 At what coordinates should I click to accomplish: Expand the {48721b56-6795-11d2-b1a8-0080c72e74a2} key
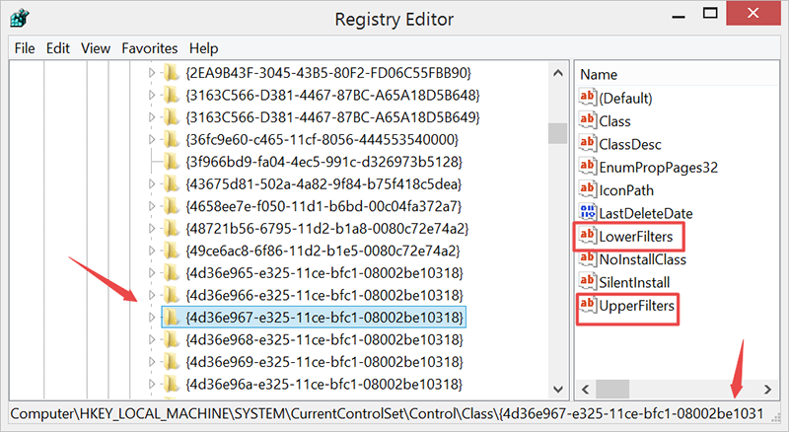(152, 229)
